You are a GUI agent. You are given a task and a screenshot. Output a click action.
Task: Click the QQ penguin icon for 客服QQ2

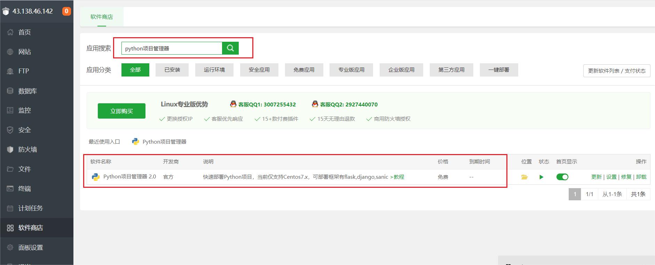[x=315, y=104]
